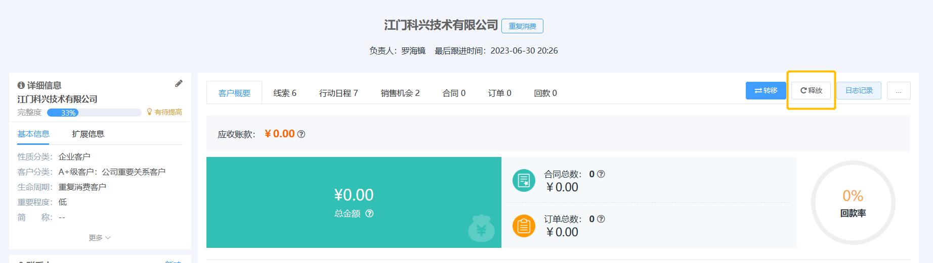This screenshot has width=933, height=263.
Task: Click the blue 转移 button
Action: [766, 90]
